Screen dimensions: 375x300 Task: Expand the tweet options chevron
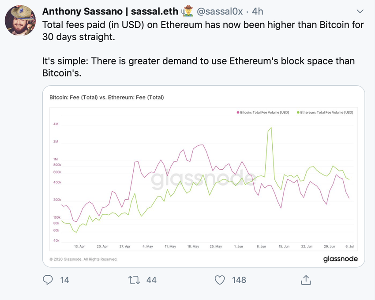coord(360,11)
